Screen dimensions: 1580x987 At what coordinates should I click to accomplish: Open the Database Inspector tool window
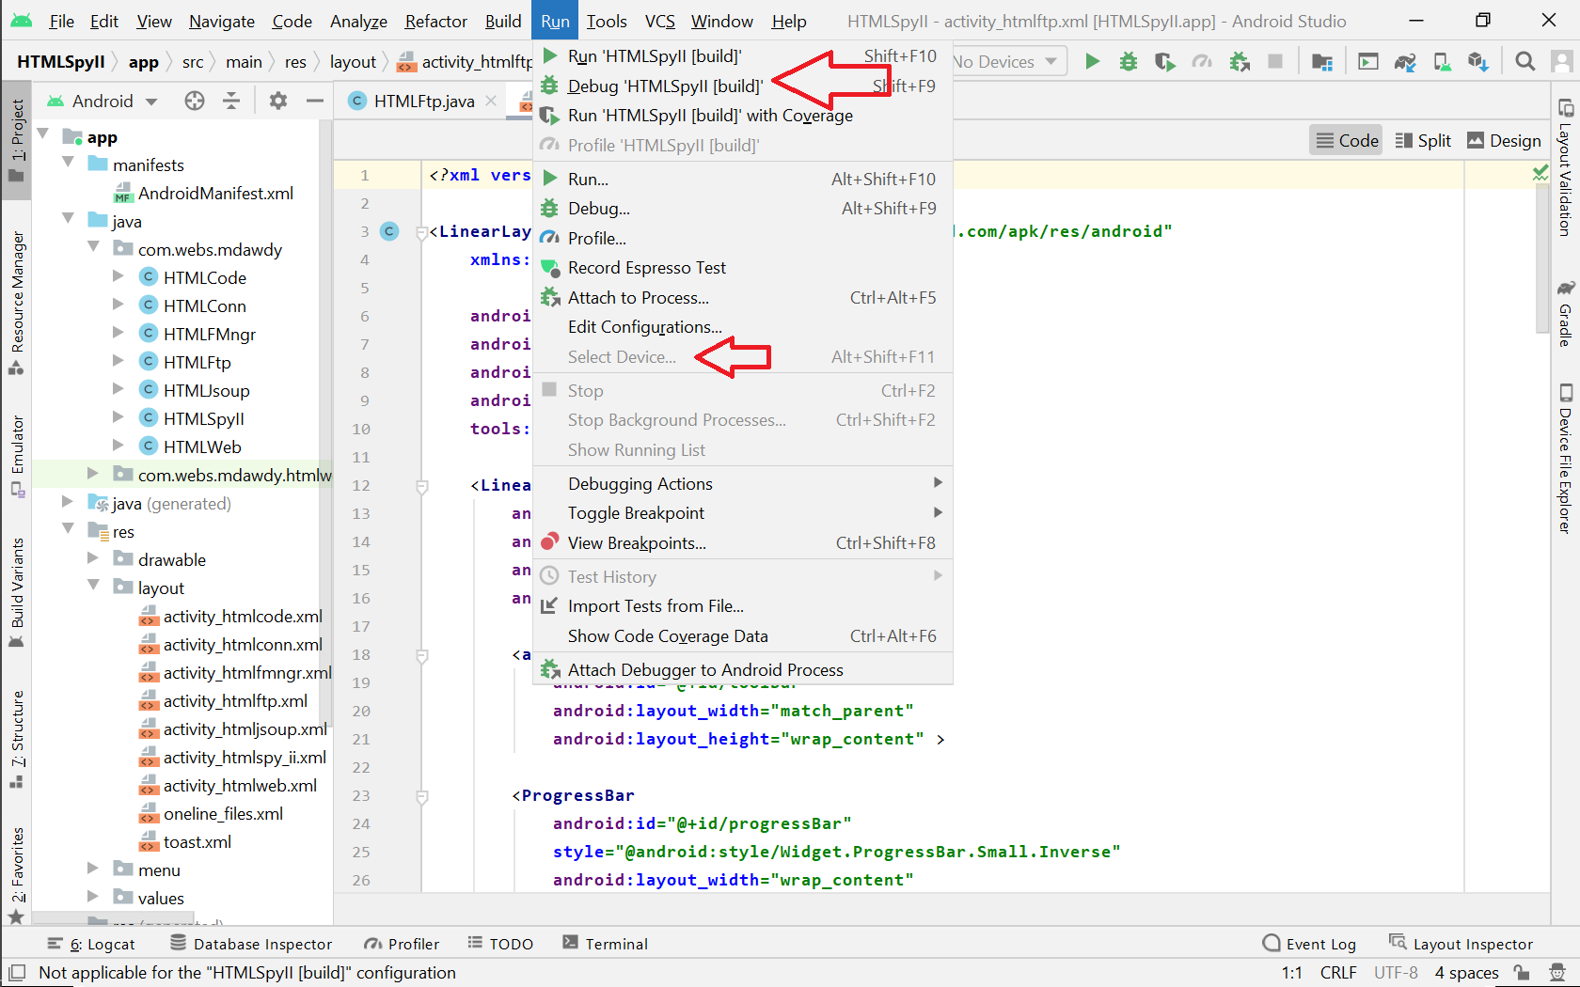point(251,944)
